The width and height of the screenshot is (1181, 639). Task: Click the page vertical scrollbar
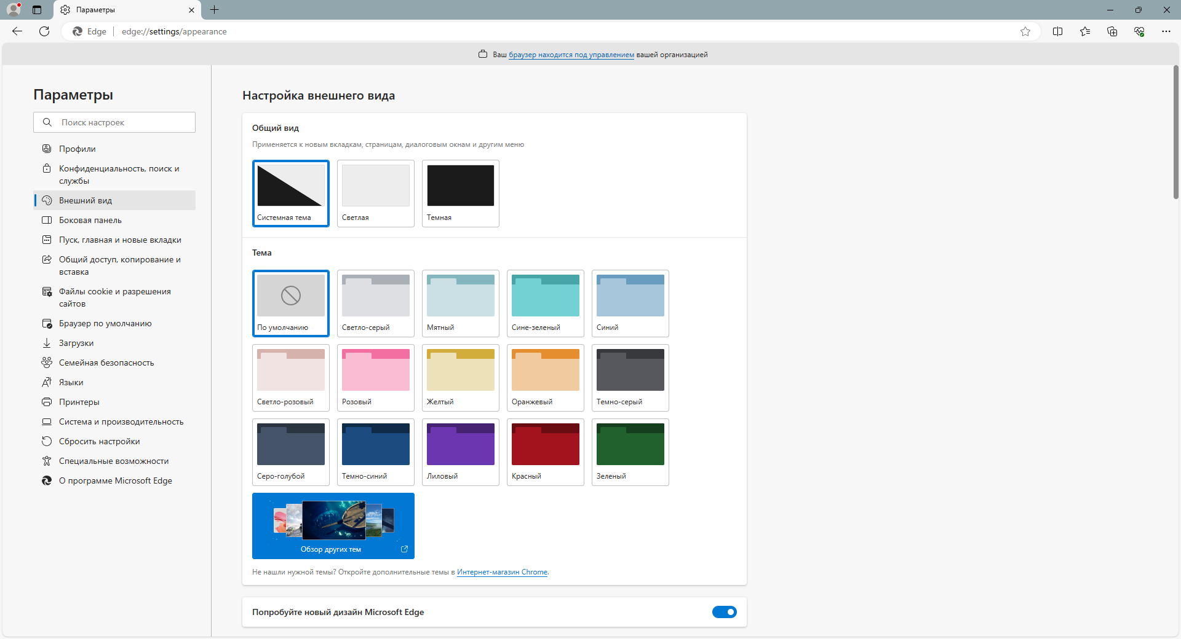(x=1176, y=132)
